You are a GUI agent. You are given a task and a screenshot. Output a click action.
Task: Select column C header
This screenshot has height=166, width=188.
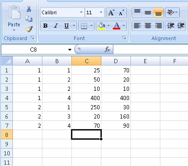[87, 61]
